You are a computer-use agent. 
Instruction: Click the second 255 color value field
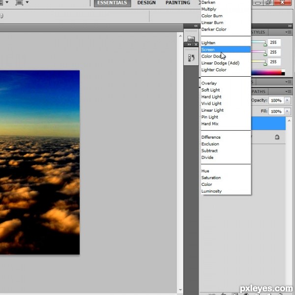point(274,52)
